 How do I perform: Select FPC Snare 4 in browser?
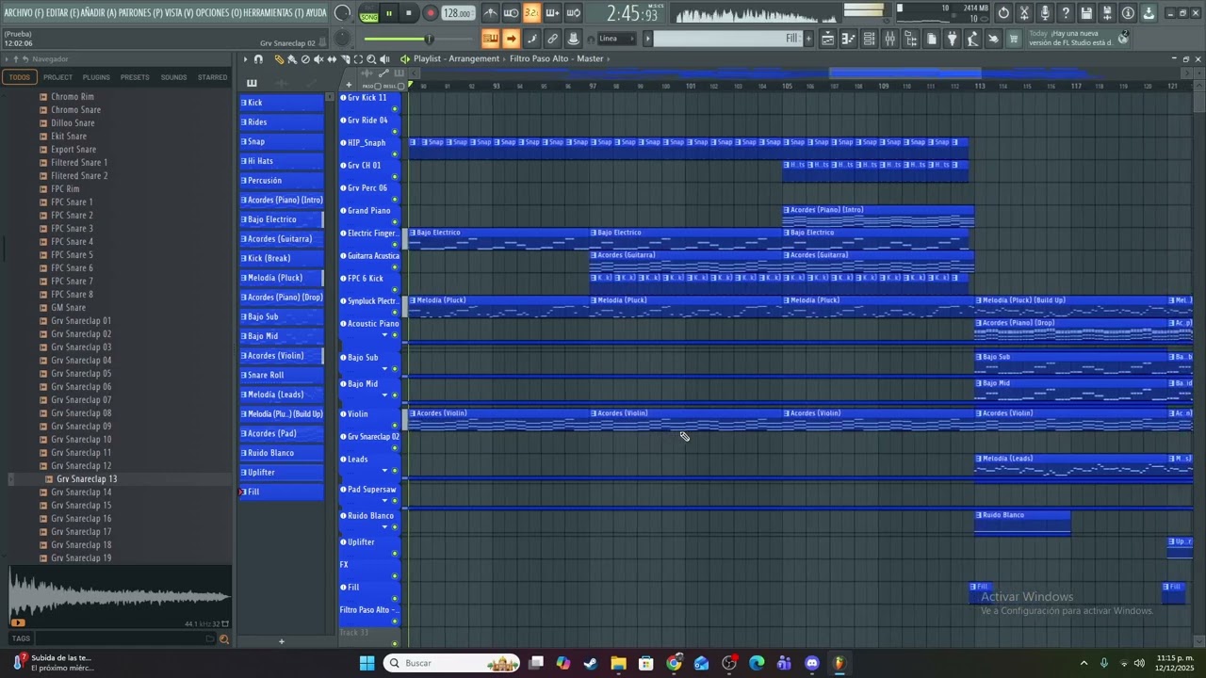click(72, 242)
